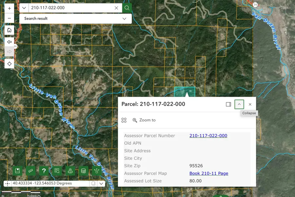Open the Assessor Parcel Number 210-117-022-000 link
The height and width of the screenshot is (197, 295).
[x=208, y=136]
